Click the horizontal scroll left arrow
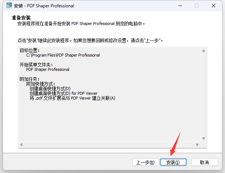The image size is (225, 173). [21, 145]
